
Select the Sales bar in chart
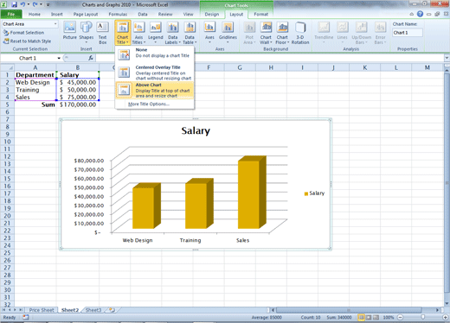coord(251,193)
